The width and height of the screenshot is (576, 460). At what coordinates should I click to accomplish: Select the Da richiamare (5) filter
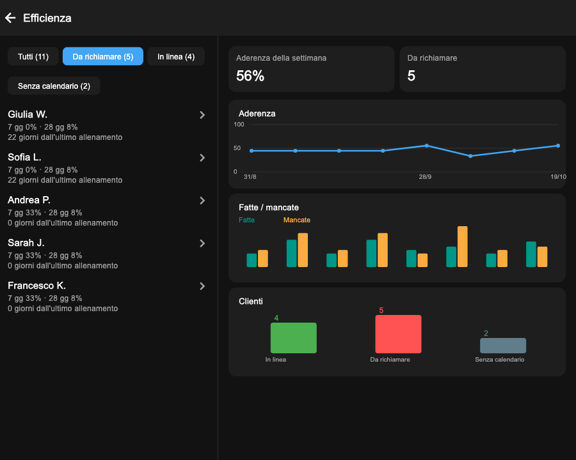click(103, 56)
